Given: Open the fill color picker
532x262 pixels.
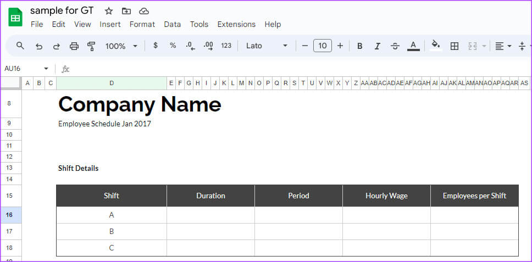Looking at the screenshot, I should tap(436, 45).
